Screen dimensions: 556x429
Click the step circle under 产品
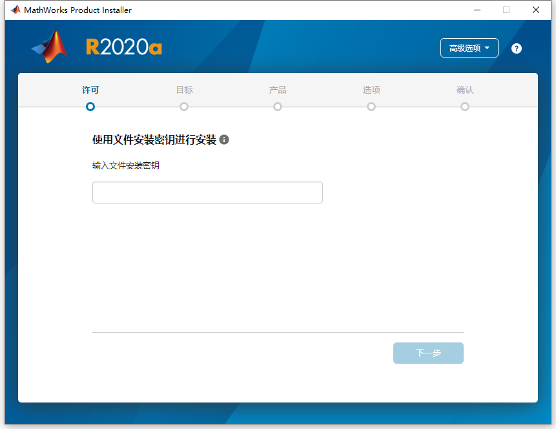(x=278, y=107)
